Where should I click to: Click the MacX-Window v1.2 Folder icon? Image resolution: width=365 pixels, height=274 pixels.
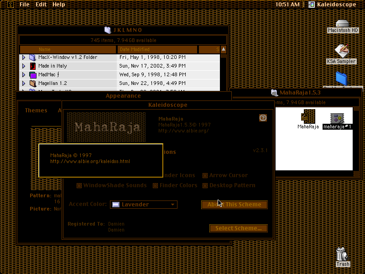coord(32,58)
